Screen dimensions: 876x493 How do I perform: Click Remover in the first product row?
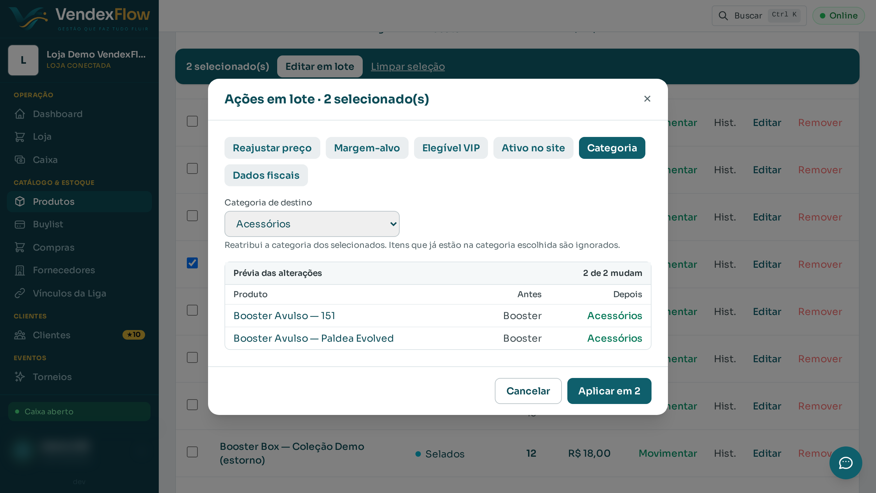[x=820, y=123]
